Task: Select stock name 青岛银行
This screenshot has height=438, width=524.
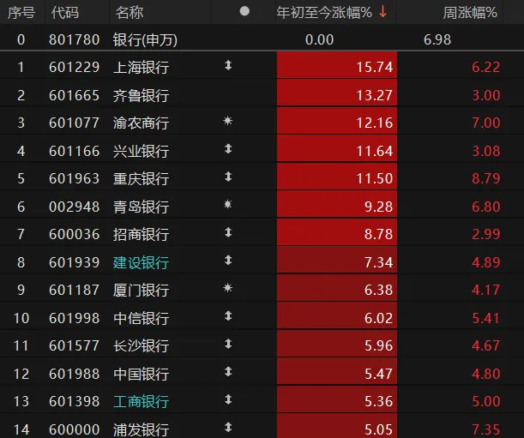Action: [x=141, y=207]
